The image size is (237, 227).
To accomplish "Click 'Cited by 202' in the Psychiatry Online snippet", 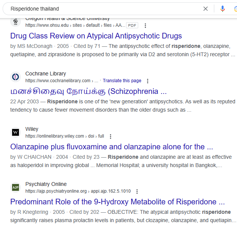I will 84,212.
